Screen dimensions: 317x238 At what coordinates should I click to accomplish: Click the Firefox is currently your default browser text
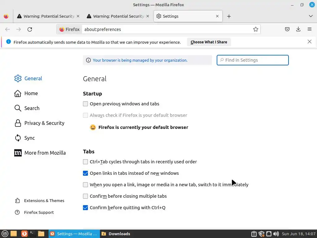point(143,127)
